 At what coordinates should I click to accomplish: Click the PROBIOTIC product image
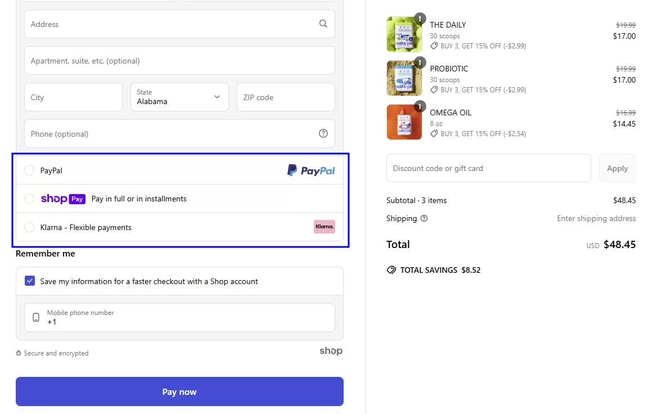[404, 78]
